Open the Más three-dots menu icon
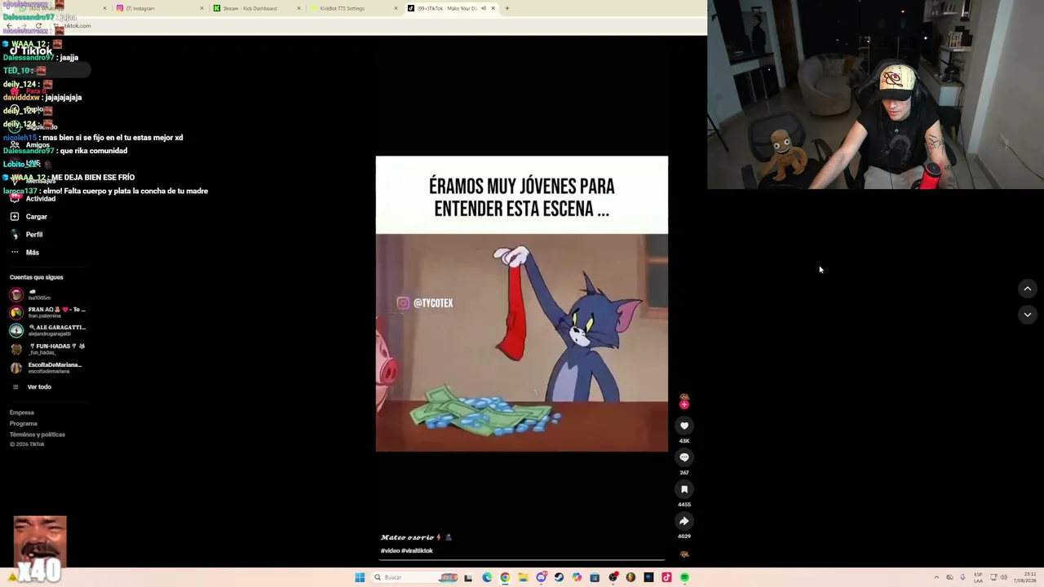This screenshot has width=1044, height=587. point(15,253)
